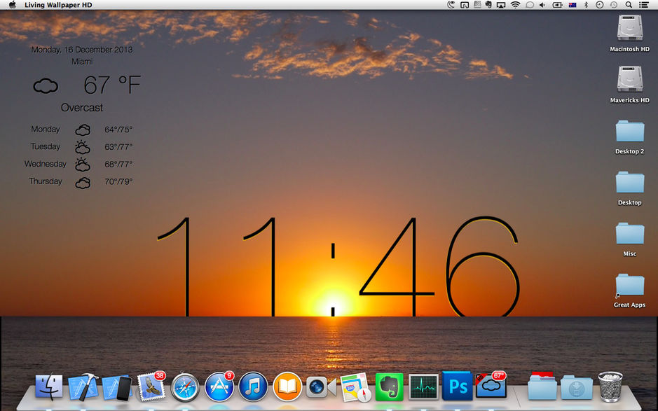Launch Xcode from the Dock
658x411 pixels.
pyautogui.click(x=83, y=385)
